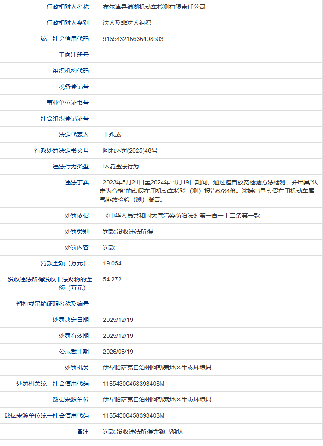The image size is (323, 446).
Task: Click the 行政相对人名称 row label
Action: pyautogui.click(x=68, y=7)
